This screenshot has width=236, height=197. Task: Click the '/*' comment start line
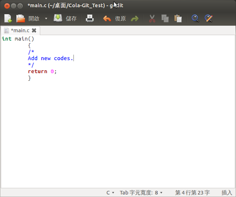tap(31, 52)
